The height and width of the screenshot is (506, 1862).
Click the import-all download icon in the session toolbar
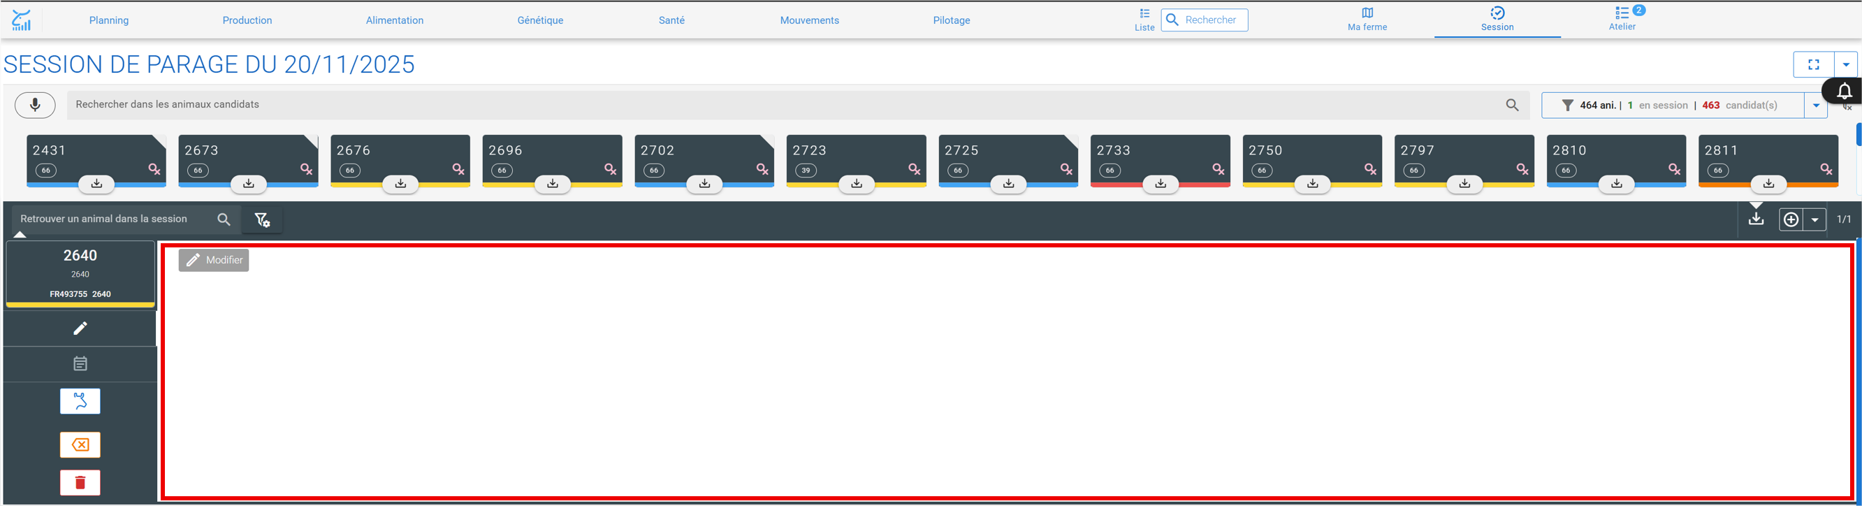click(x=1756, y=219)
